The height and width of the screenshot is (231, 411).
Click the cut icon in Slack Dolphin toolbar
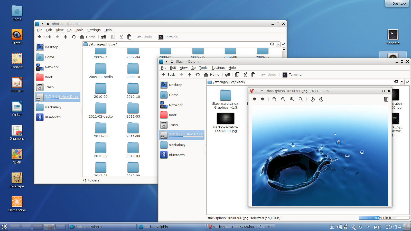tap(245, 75)
